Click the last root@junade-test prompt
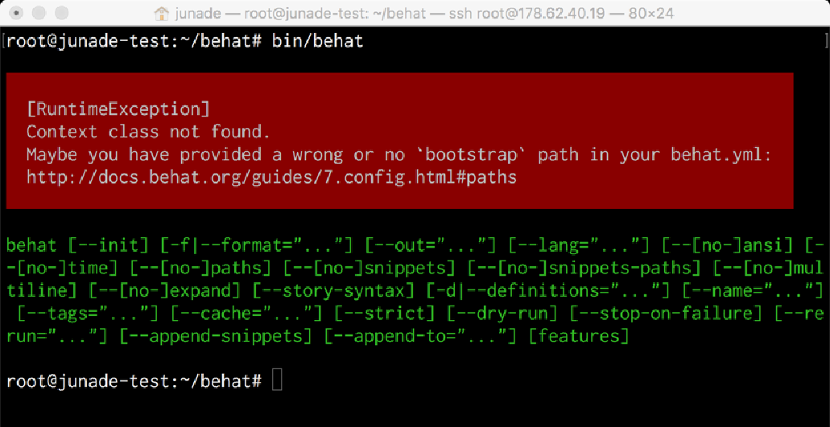 [x=134, y=381]
